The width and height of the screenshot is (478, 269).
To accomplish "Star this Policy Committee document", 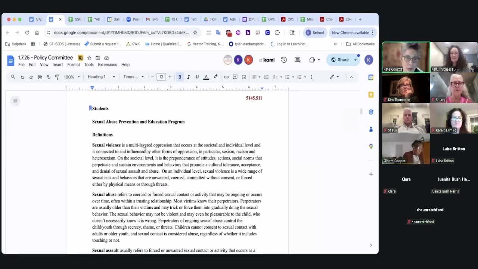I will pos(89,58).
